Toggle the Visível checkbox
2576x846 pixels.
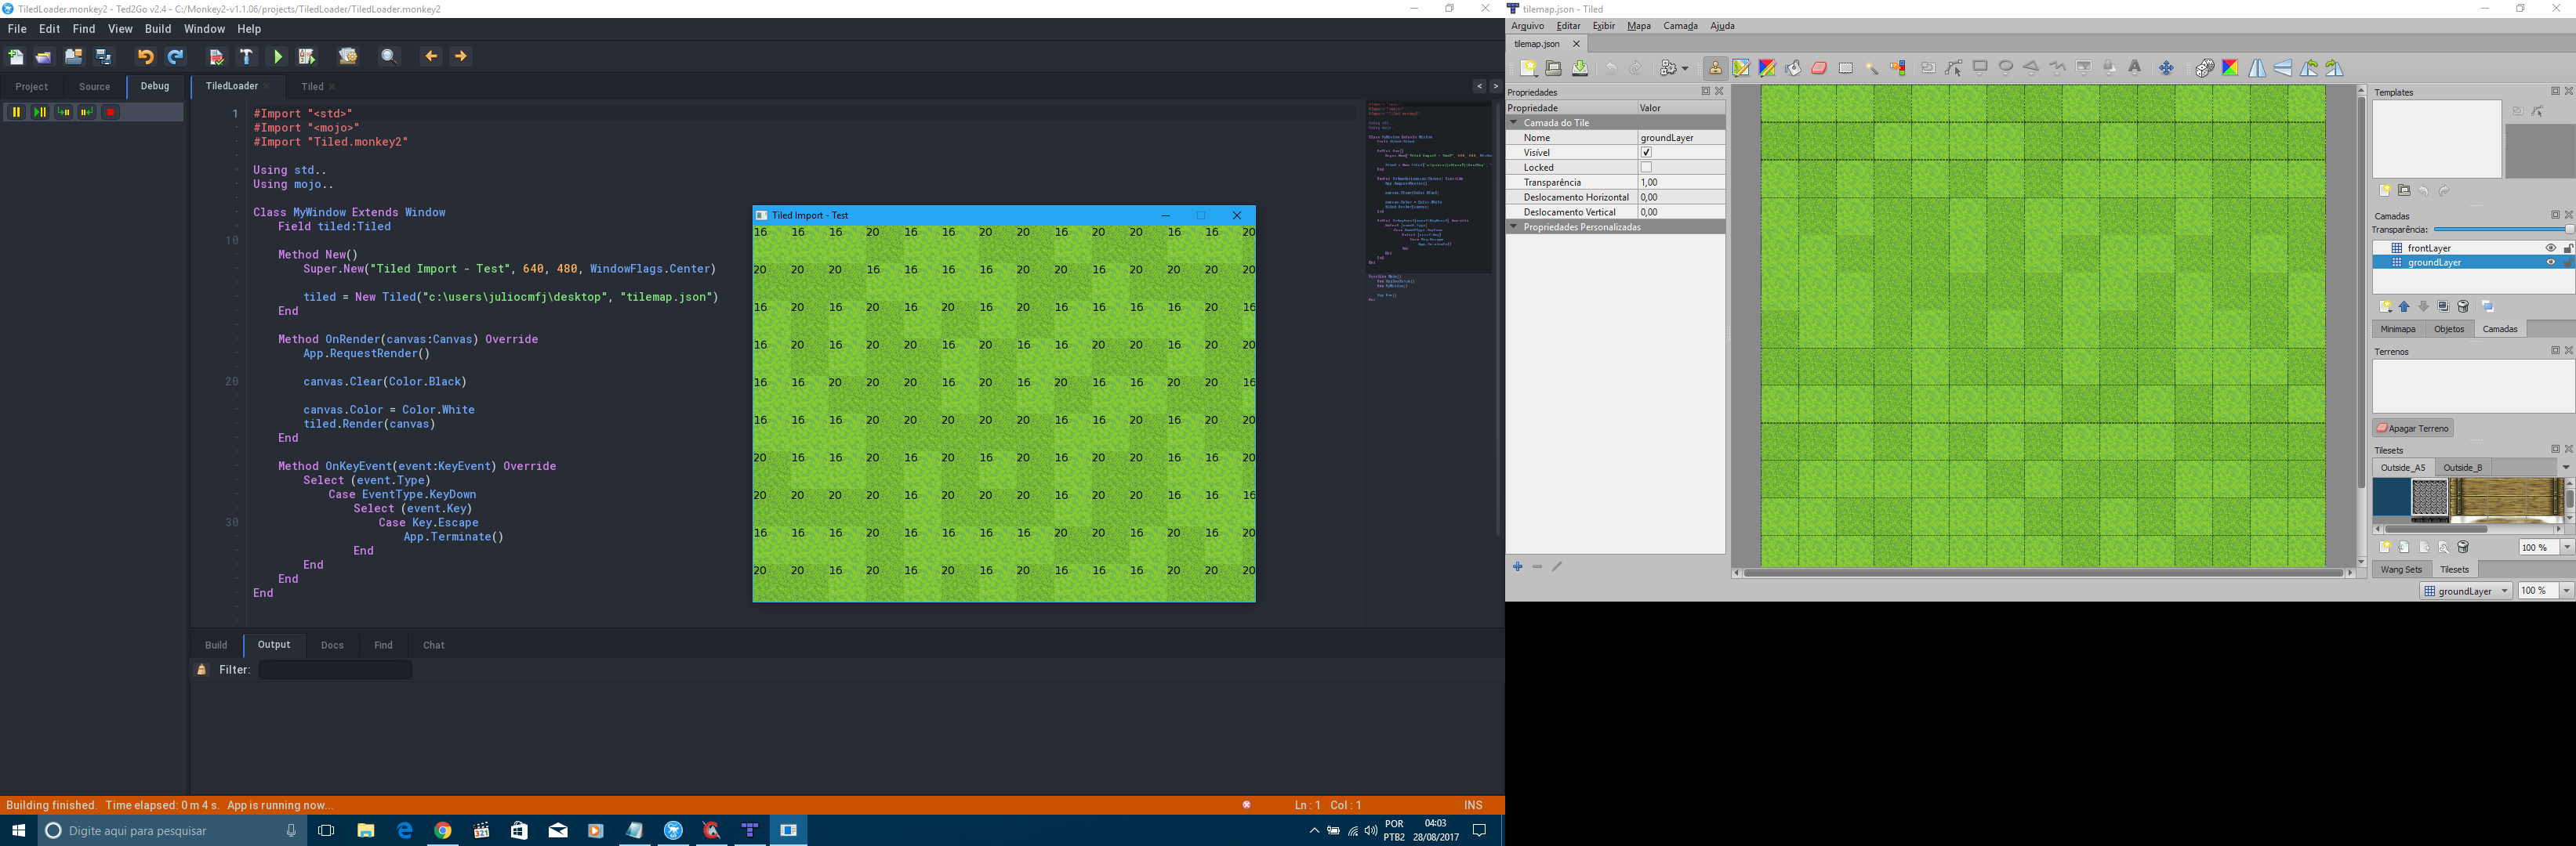1646,153
